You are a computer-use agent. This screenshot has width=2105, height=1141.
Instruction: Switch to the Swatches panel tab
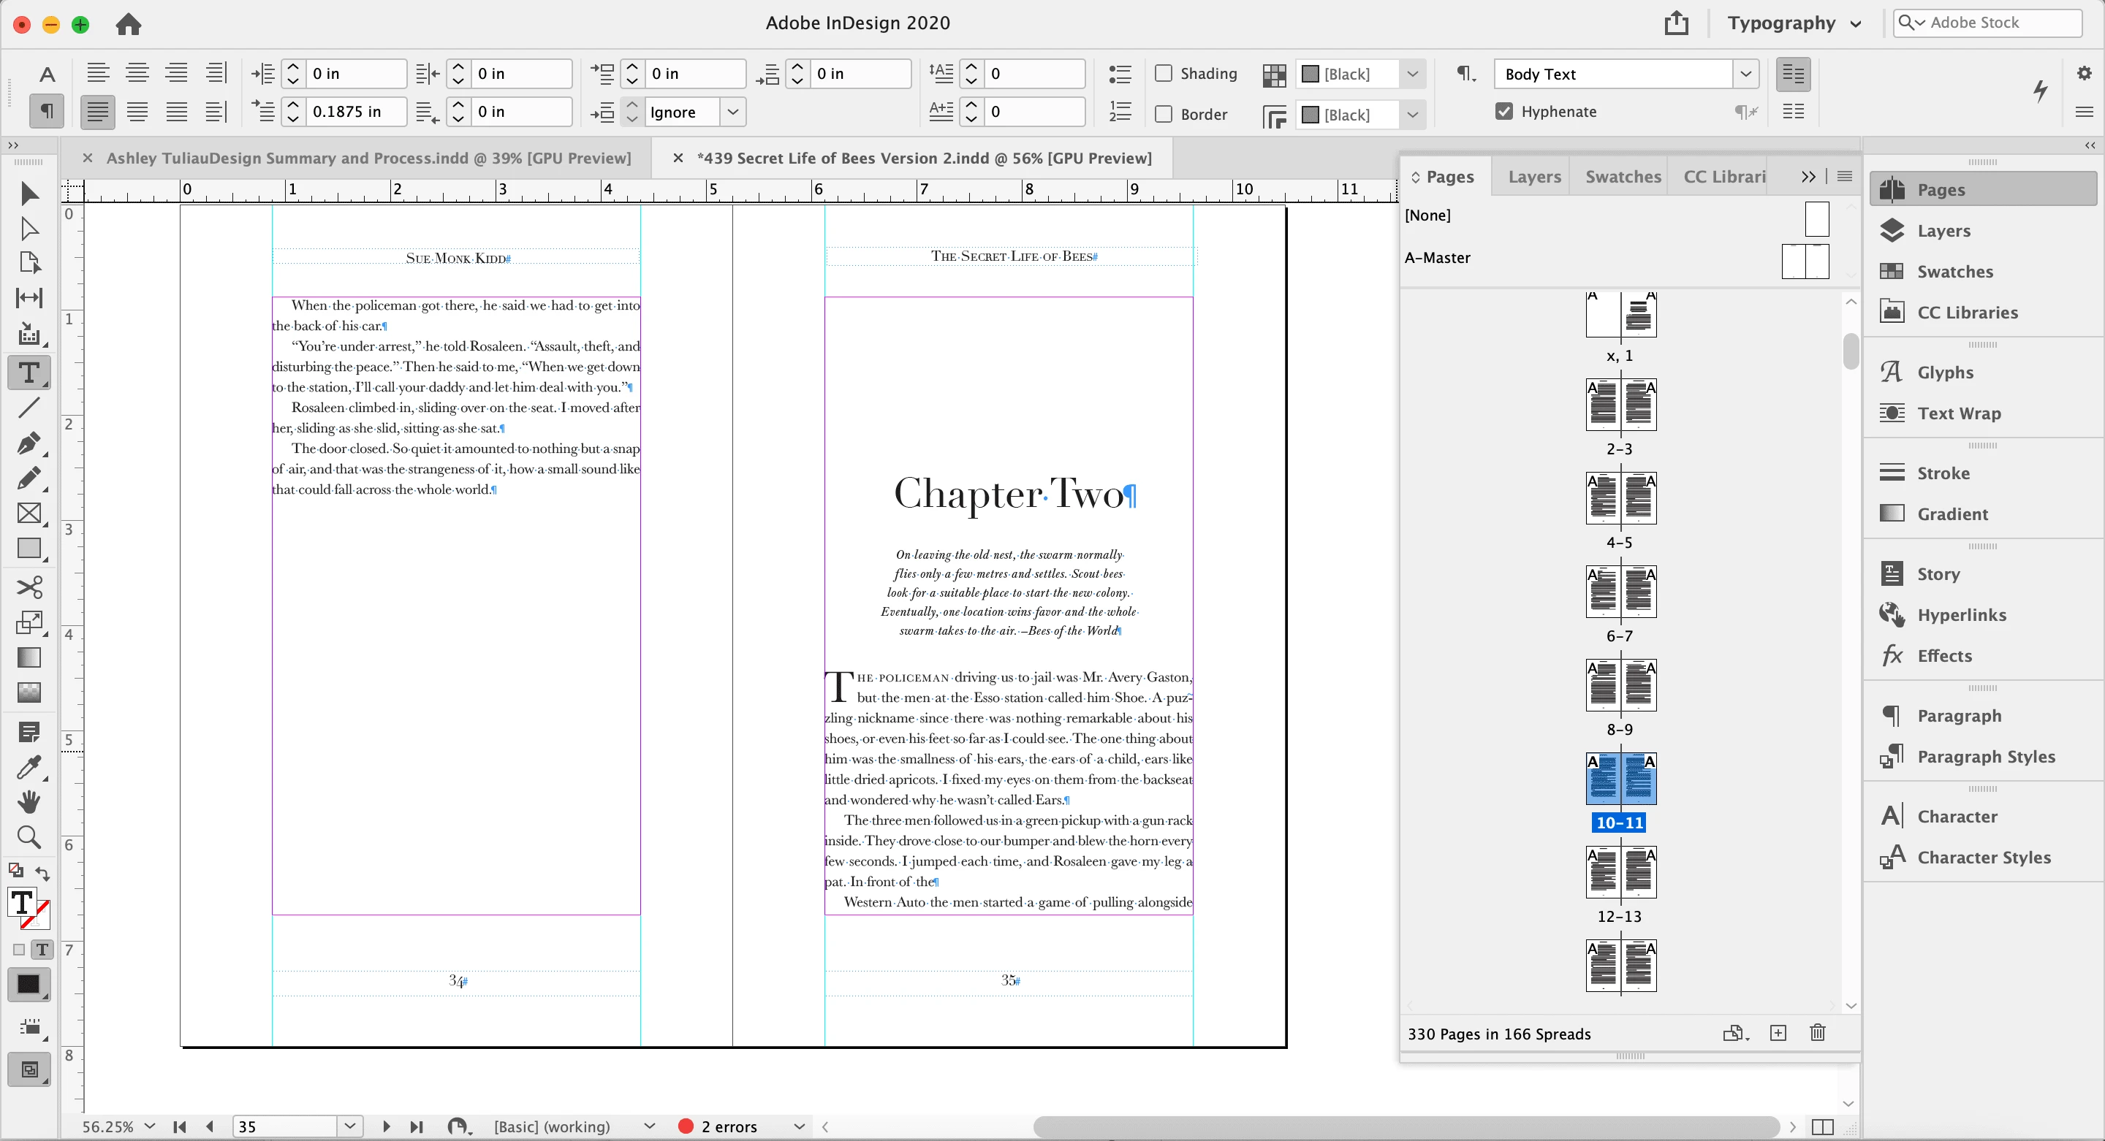pyautogui.click(x=1623, y=177)
